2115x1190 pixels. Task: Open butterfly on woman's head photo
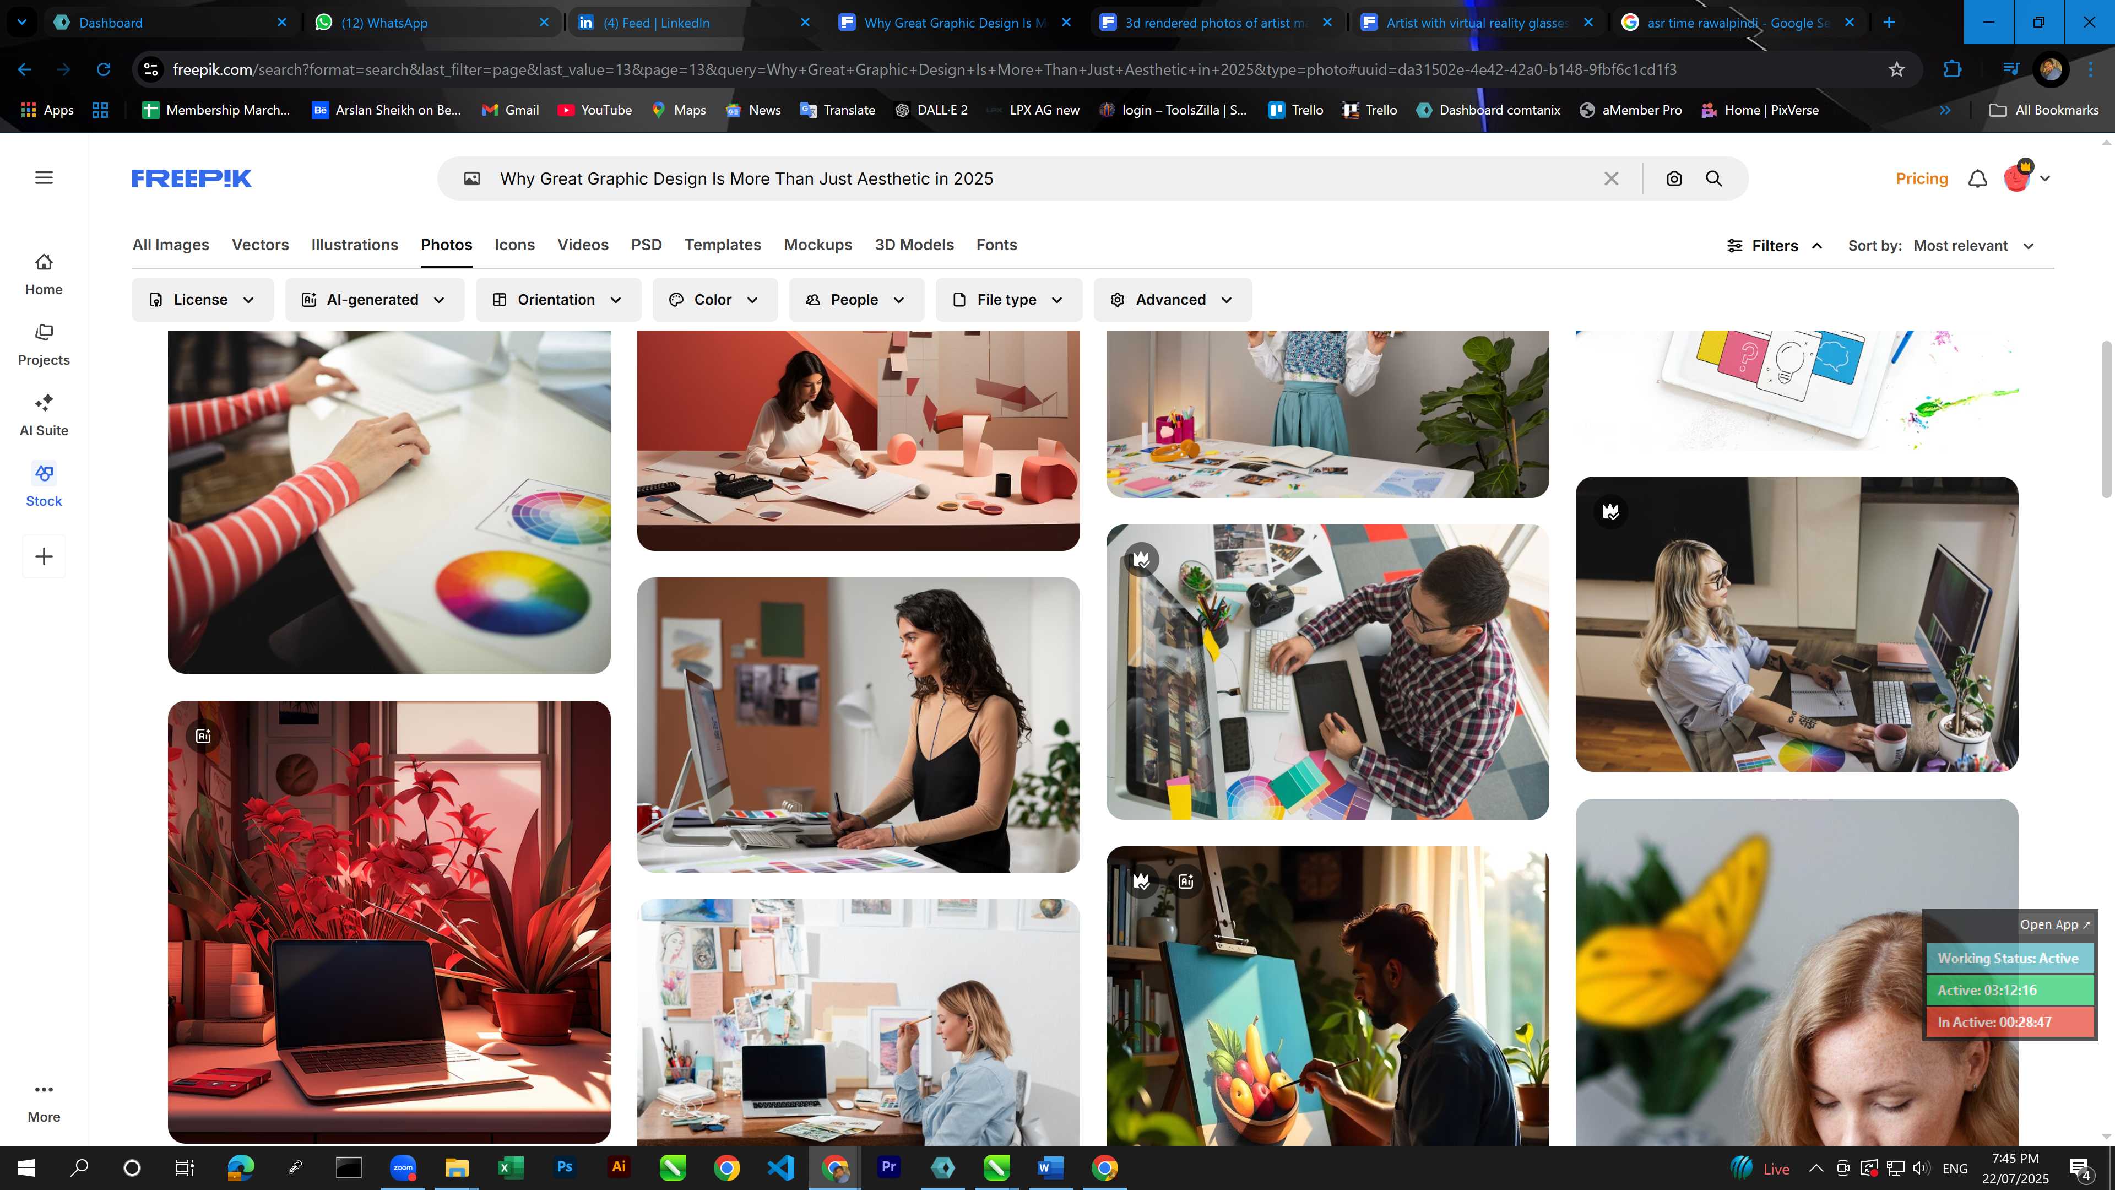pos(1797,972)
